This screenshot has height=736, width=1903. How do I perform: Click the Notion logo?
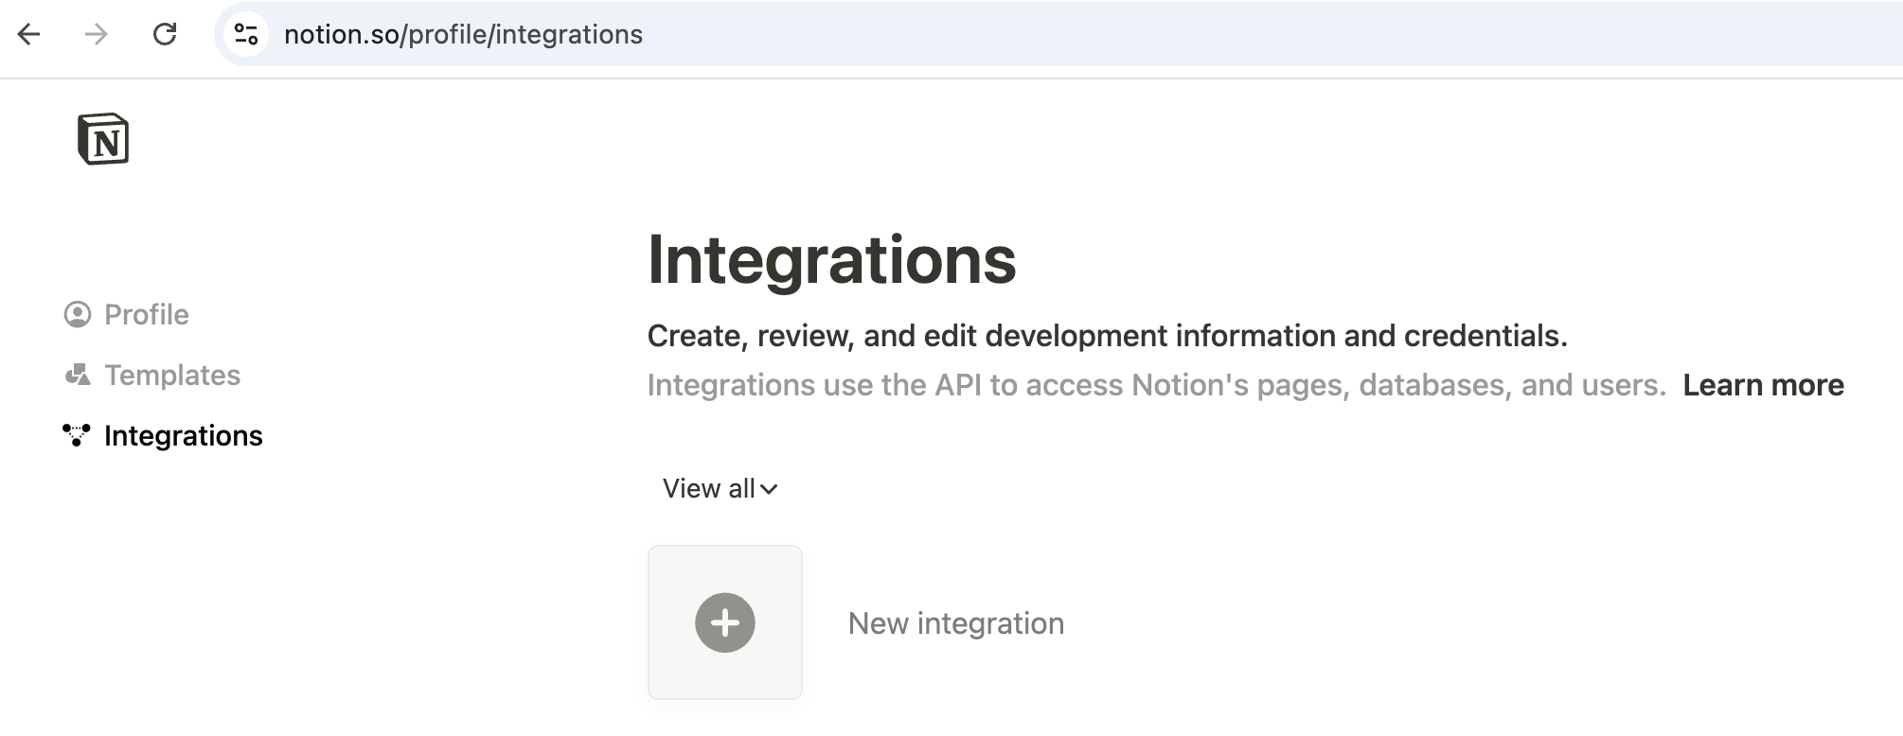[x=102, y=139]
